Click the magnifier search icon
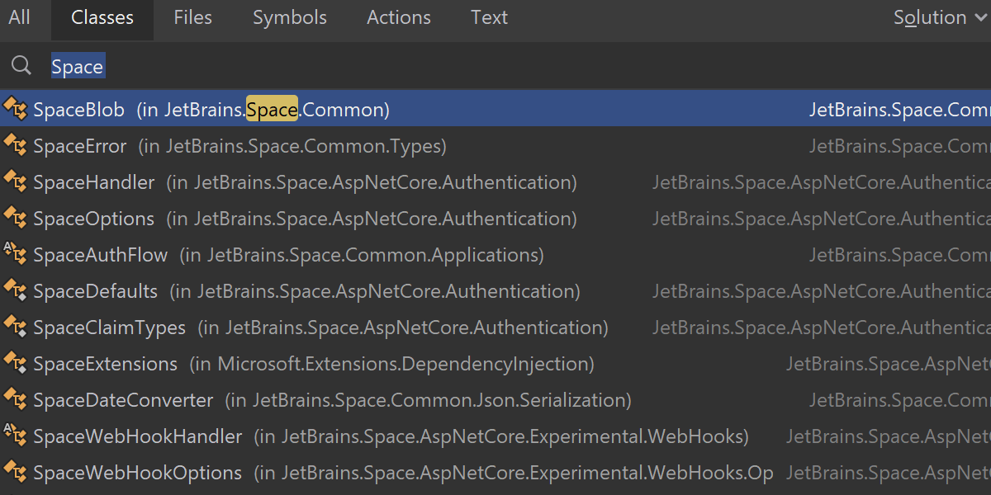The width and height of the screenshot is (991, 495). tap(21, 67)
